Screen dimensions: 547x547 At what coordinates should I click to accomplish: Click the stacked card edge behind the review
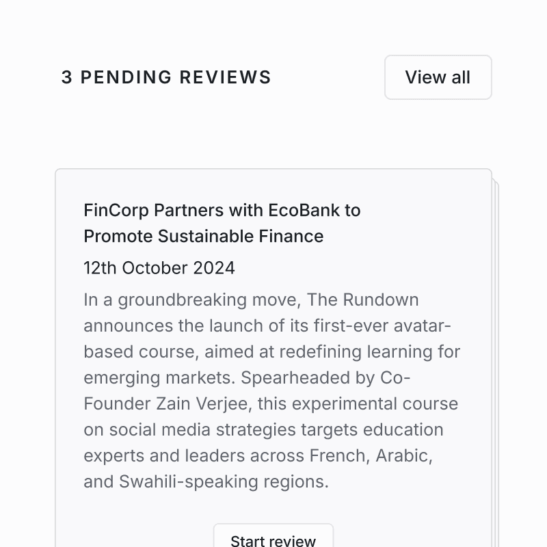[x=496, y=342]
